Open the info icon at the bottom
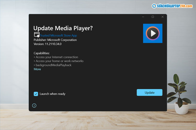Image resolution: width=196 pixels, height=130 pixels. tap(34, 106)
